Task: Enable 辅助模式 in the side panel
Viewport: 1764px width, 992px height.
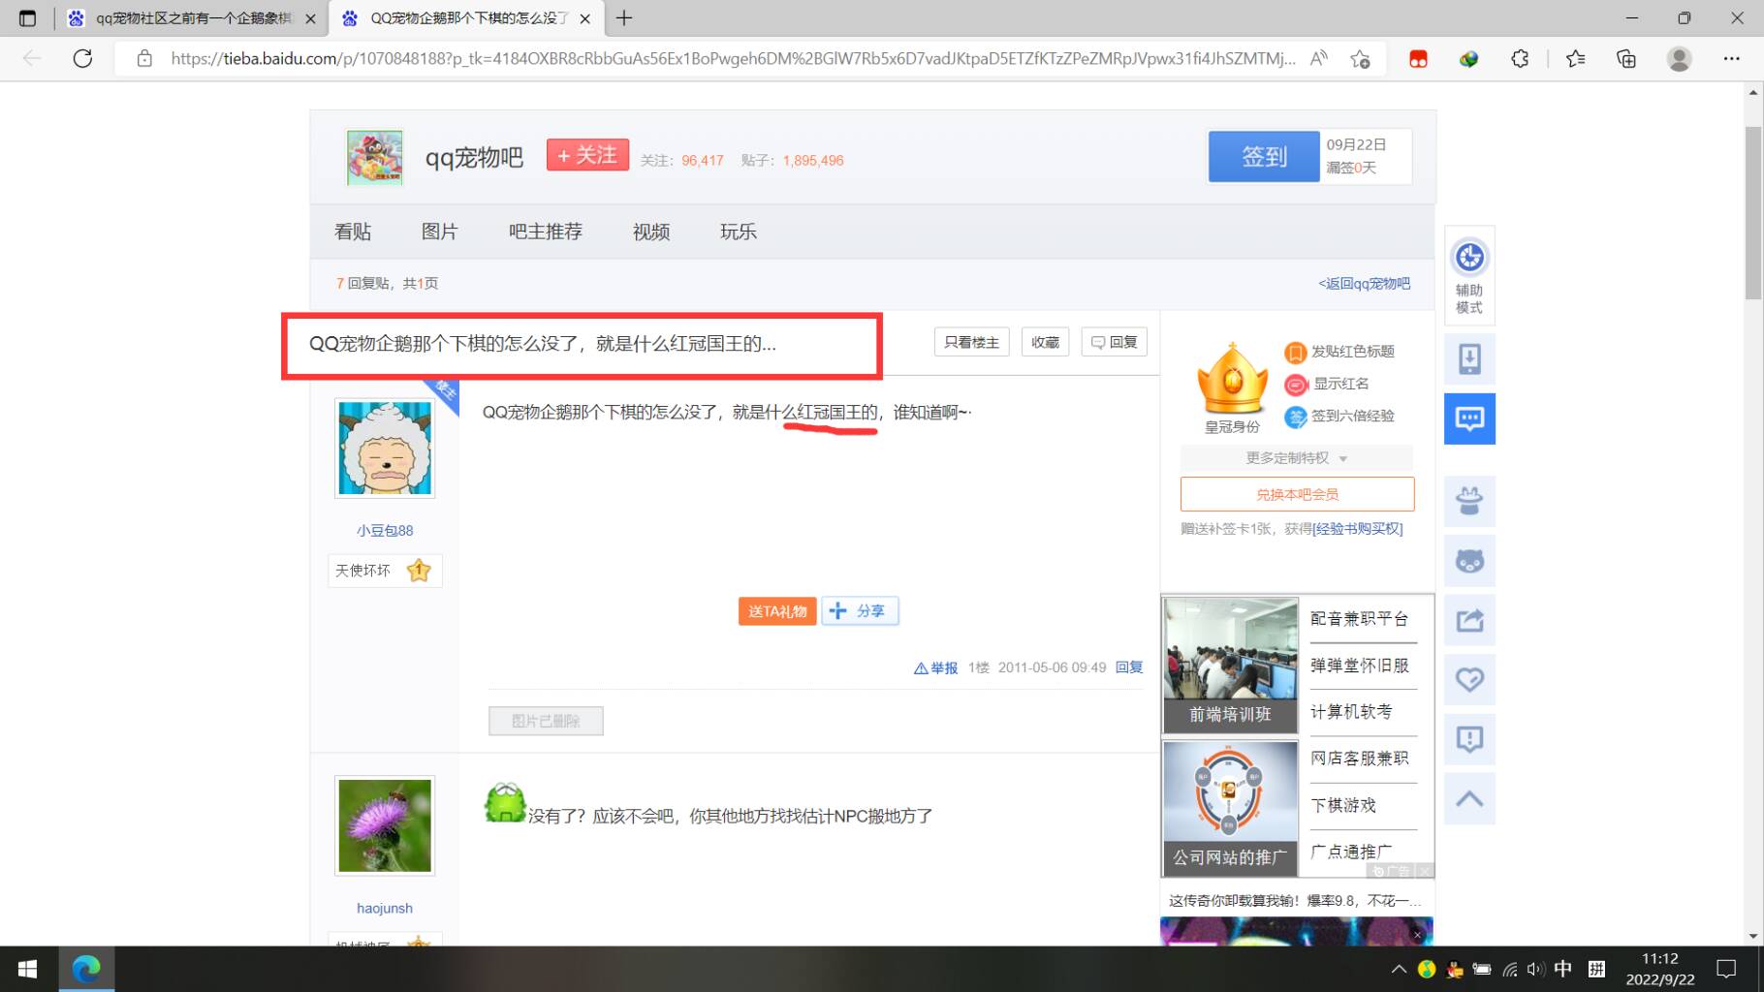Action: coord(1469,275)
